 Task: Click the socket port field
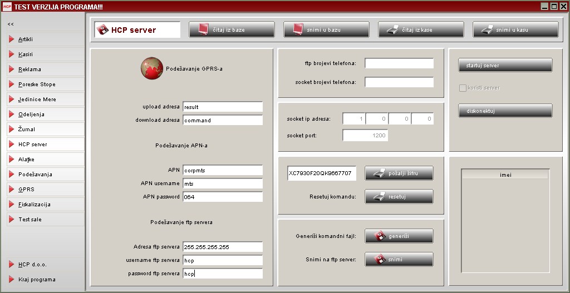tap(365, 135)
